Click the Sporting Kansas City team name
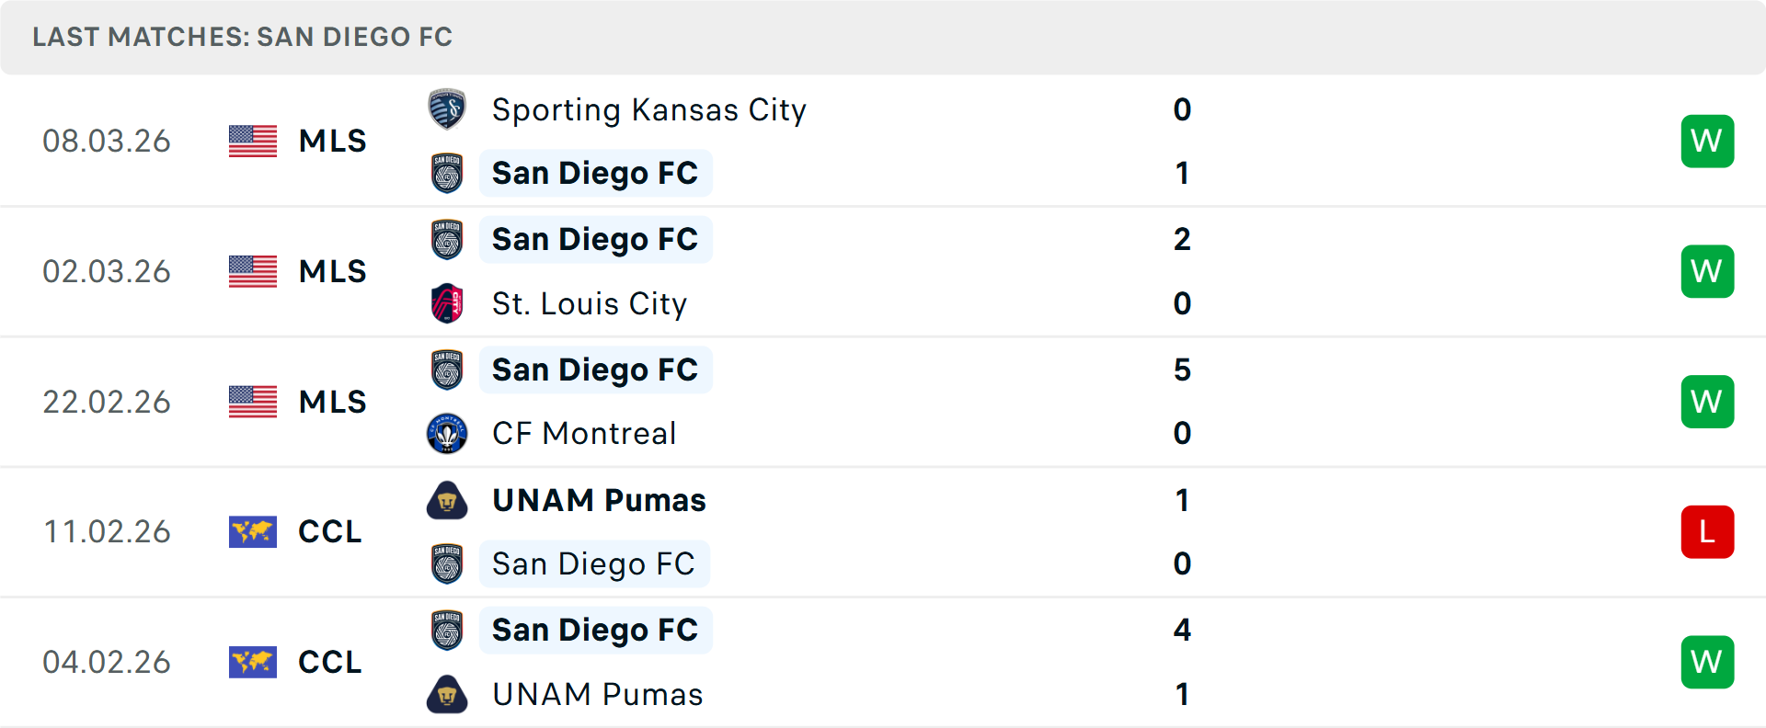This screenshot has width=1766, height=728. (x=648, y=109)
